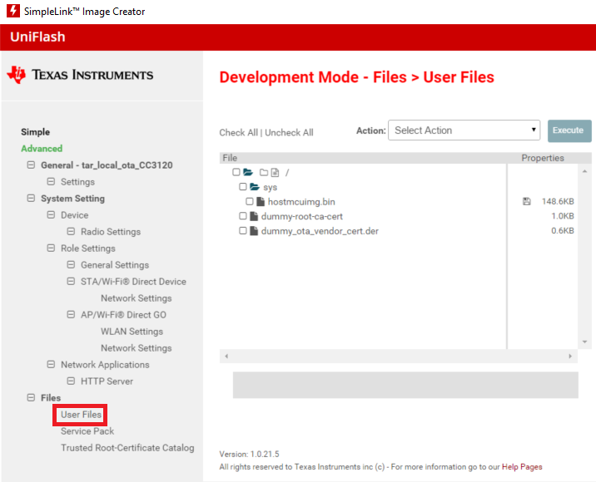Click the add file icon beside root
The width and height of the screenshot is (596, 482).
pos(275,173)
